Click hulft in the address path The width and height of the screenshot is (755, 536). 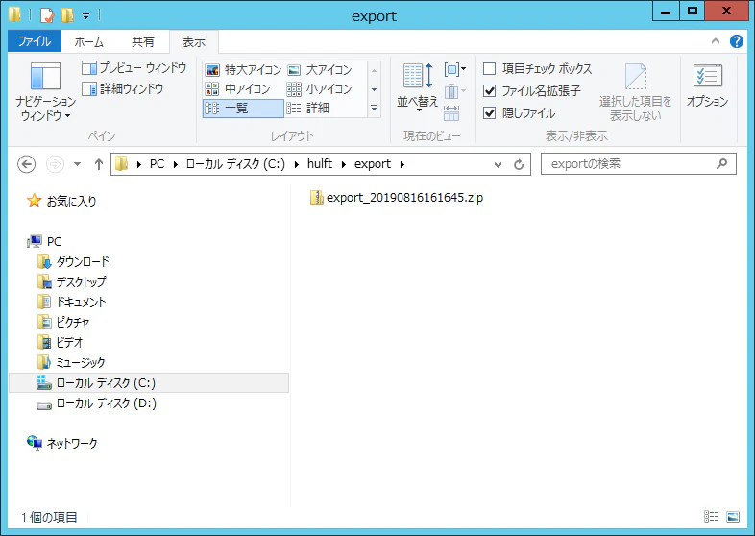pyautogui.click(x=320, y=164)
